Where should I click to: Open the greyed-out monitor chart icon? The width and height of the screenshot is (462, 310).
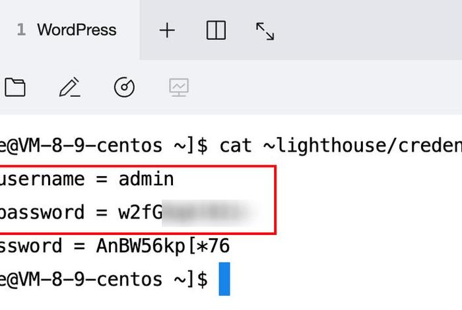click(179, 88)
